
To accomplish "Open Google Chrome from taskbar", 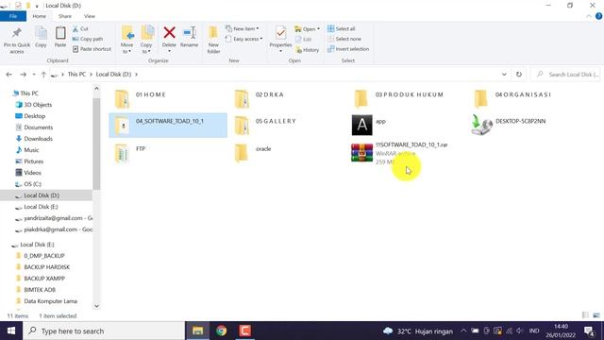I will 222,331.
